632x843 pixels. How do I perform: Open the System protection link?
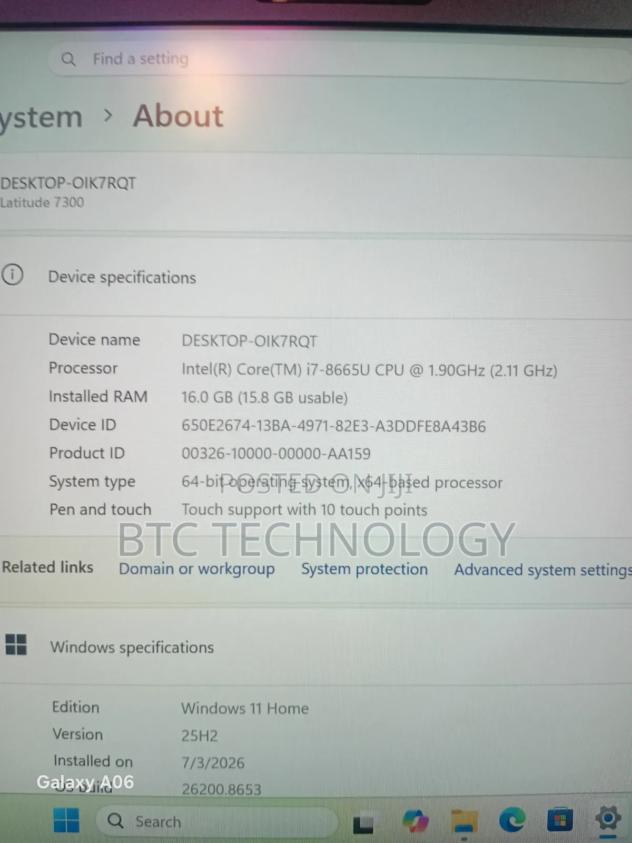click(x=364, y=569)
